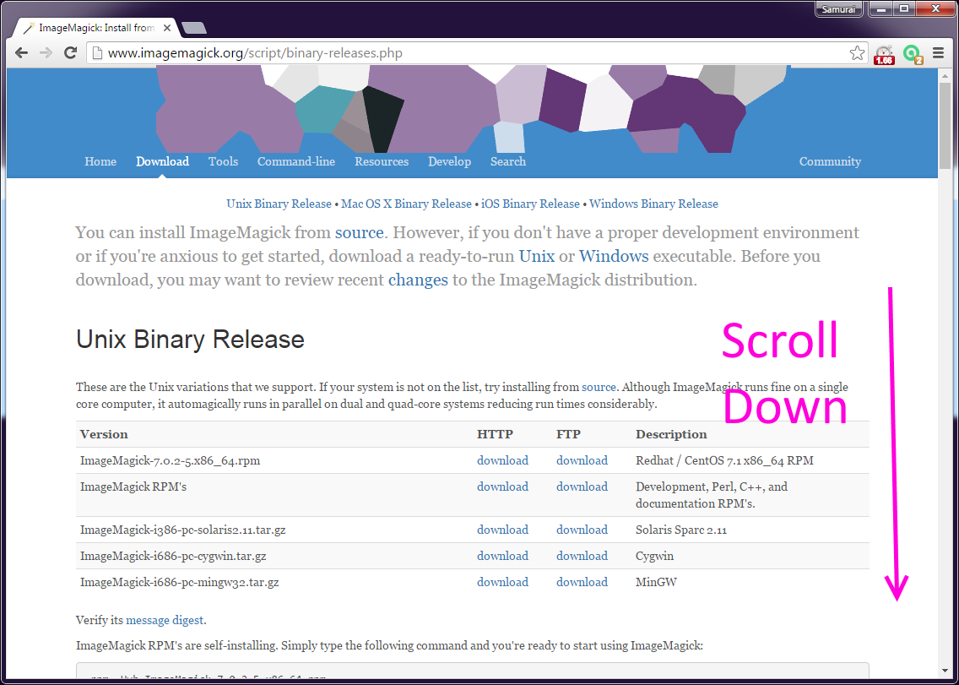FTP download for mingw32 tarball
Viewport: 959px width, 685px height.
tap(582, 582)
